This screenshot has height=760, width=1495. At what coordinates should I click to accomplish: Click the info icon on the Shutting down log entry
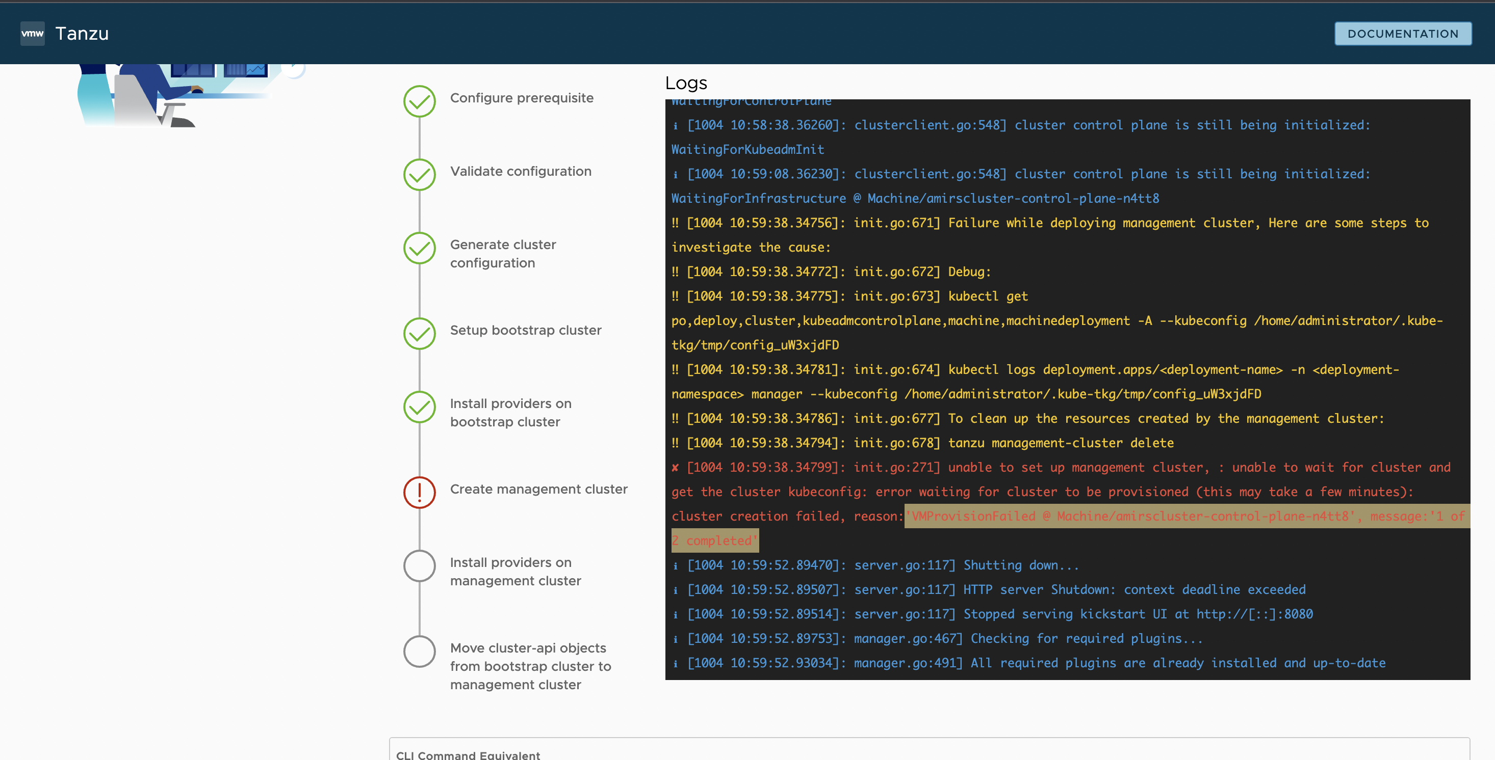[675, 565]
